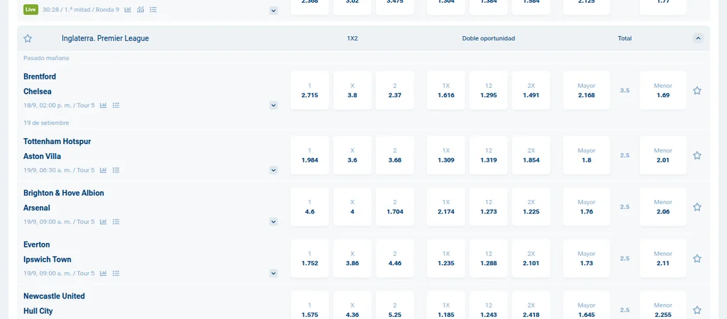Favorite the Inglaterra Premier League star
Viewport: 727px width, 319px height.
(28, 38)
